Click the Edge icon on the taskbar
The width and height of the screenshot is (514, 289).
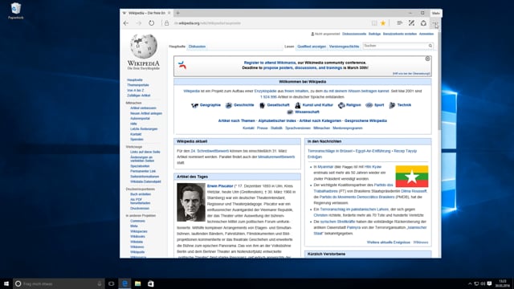coord(124,283)
